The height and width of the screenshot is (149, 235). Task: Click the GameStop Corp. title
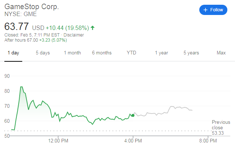pyautogui.click(x=31, y=7)
